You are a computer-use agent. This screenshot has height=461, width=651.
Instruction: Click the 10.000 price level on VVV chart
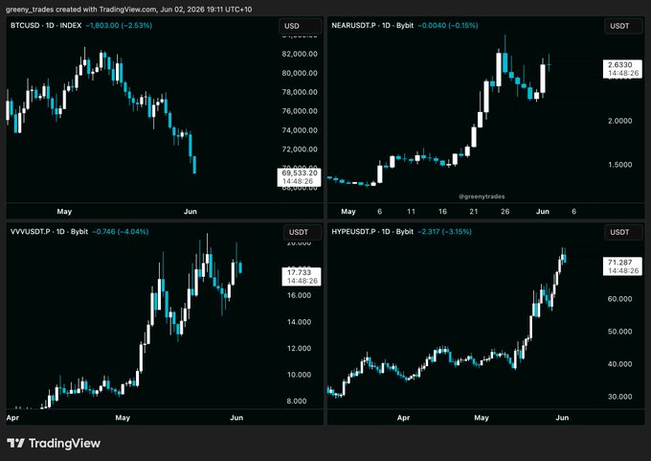point(299,375)
